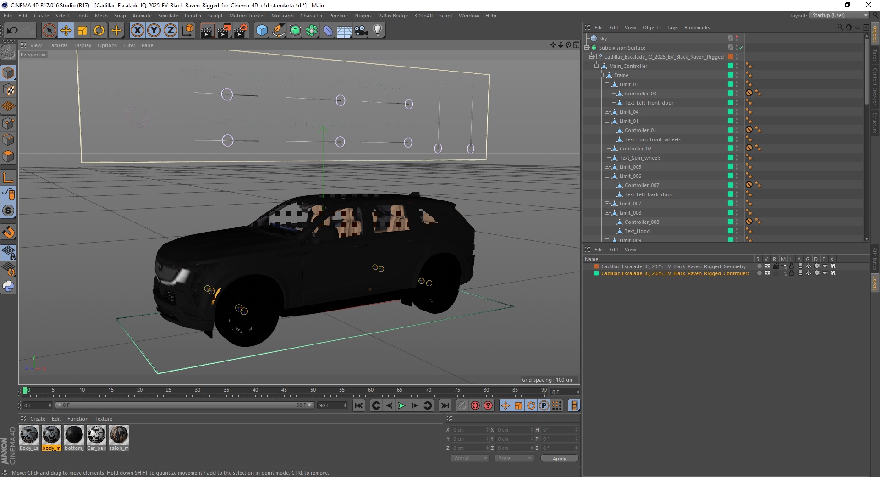Open the Layout Startup dropdown
Viewport: 880px width, 477px height.
pos(839,15)
